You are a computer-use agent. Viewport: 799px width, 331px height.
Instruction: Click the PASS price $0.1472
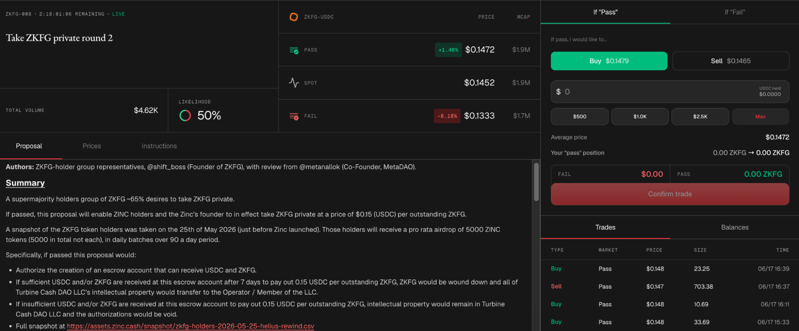480,50
